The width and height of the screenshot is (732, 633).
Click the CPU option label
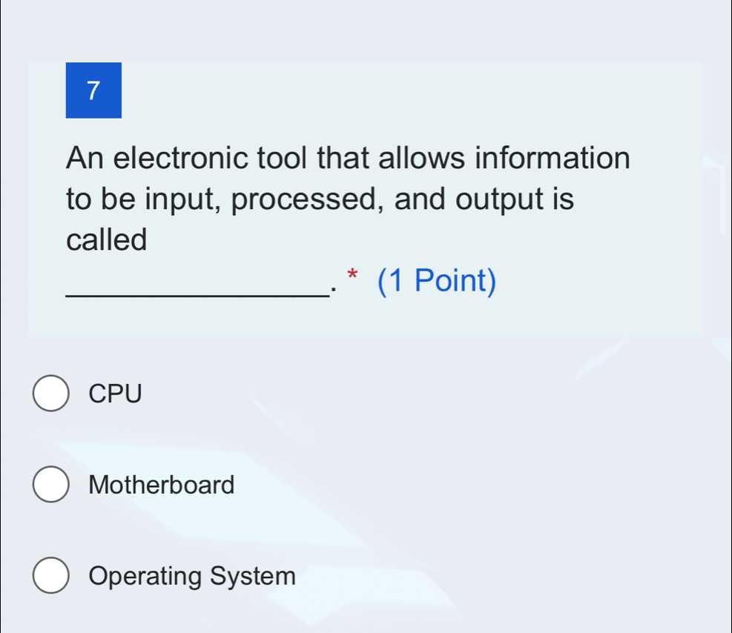(115, 394)
